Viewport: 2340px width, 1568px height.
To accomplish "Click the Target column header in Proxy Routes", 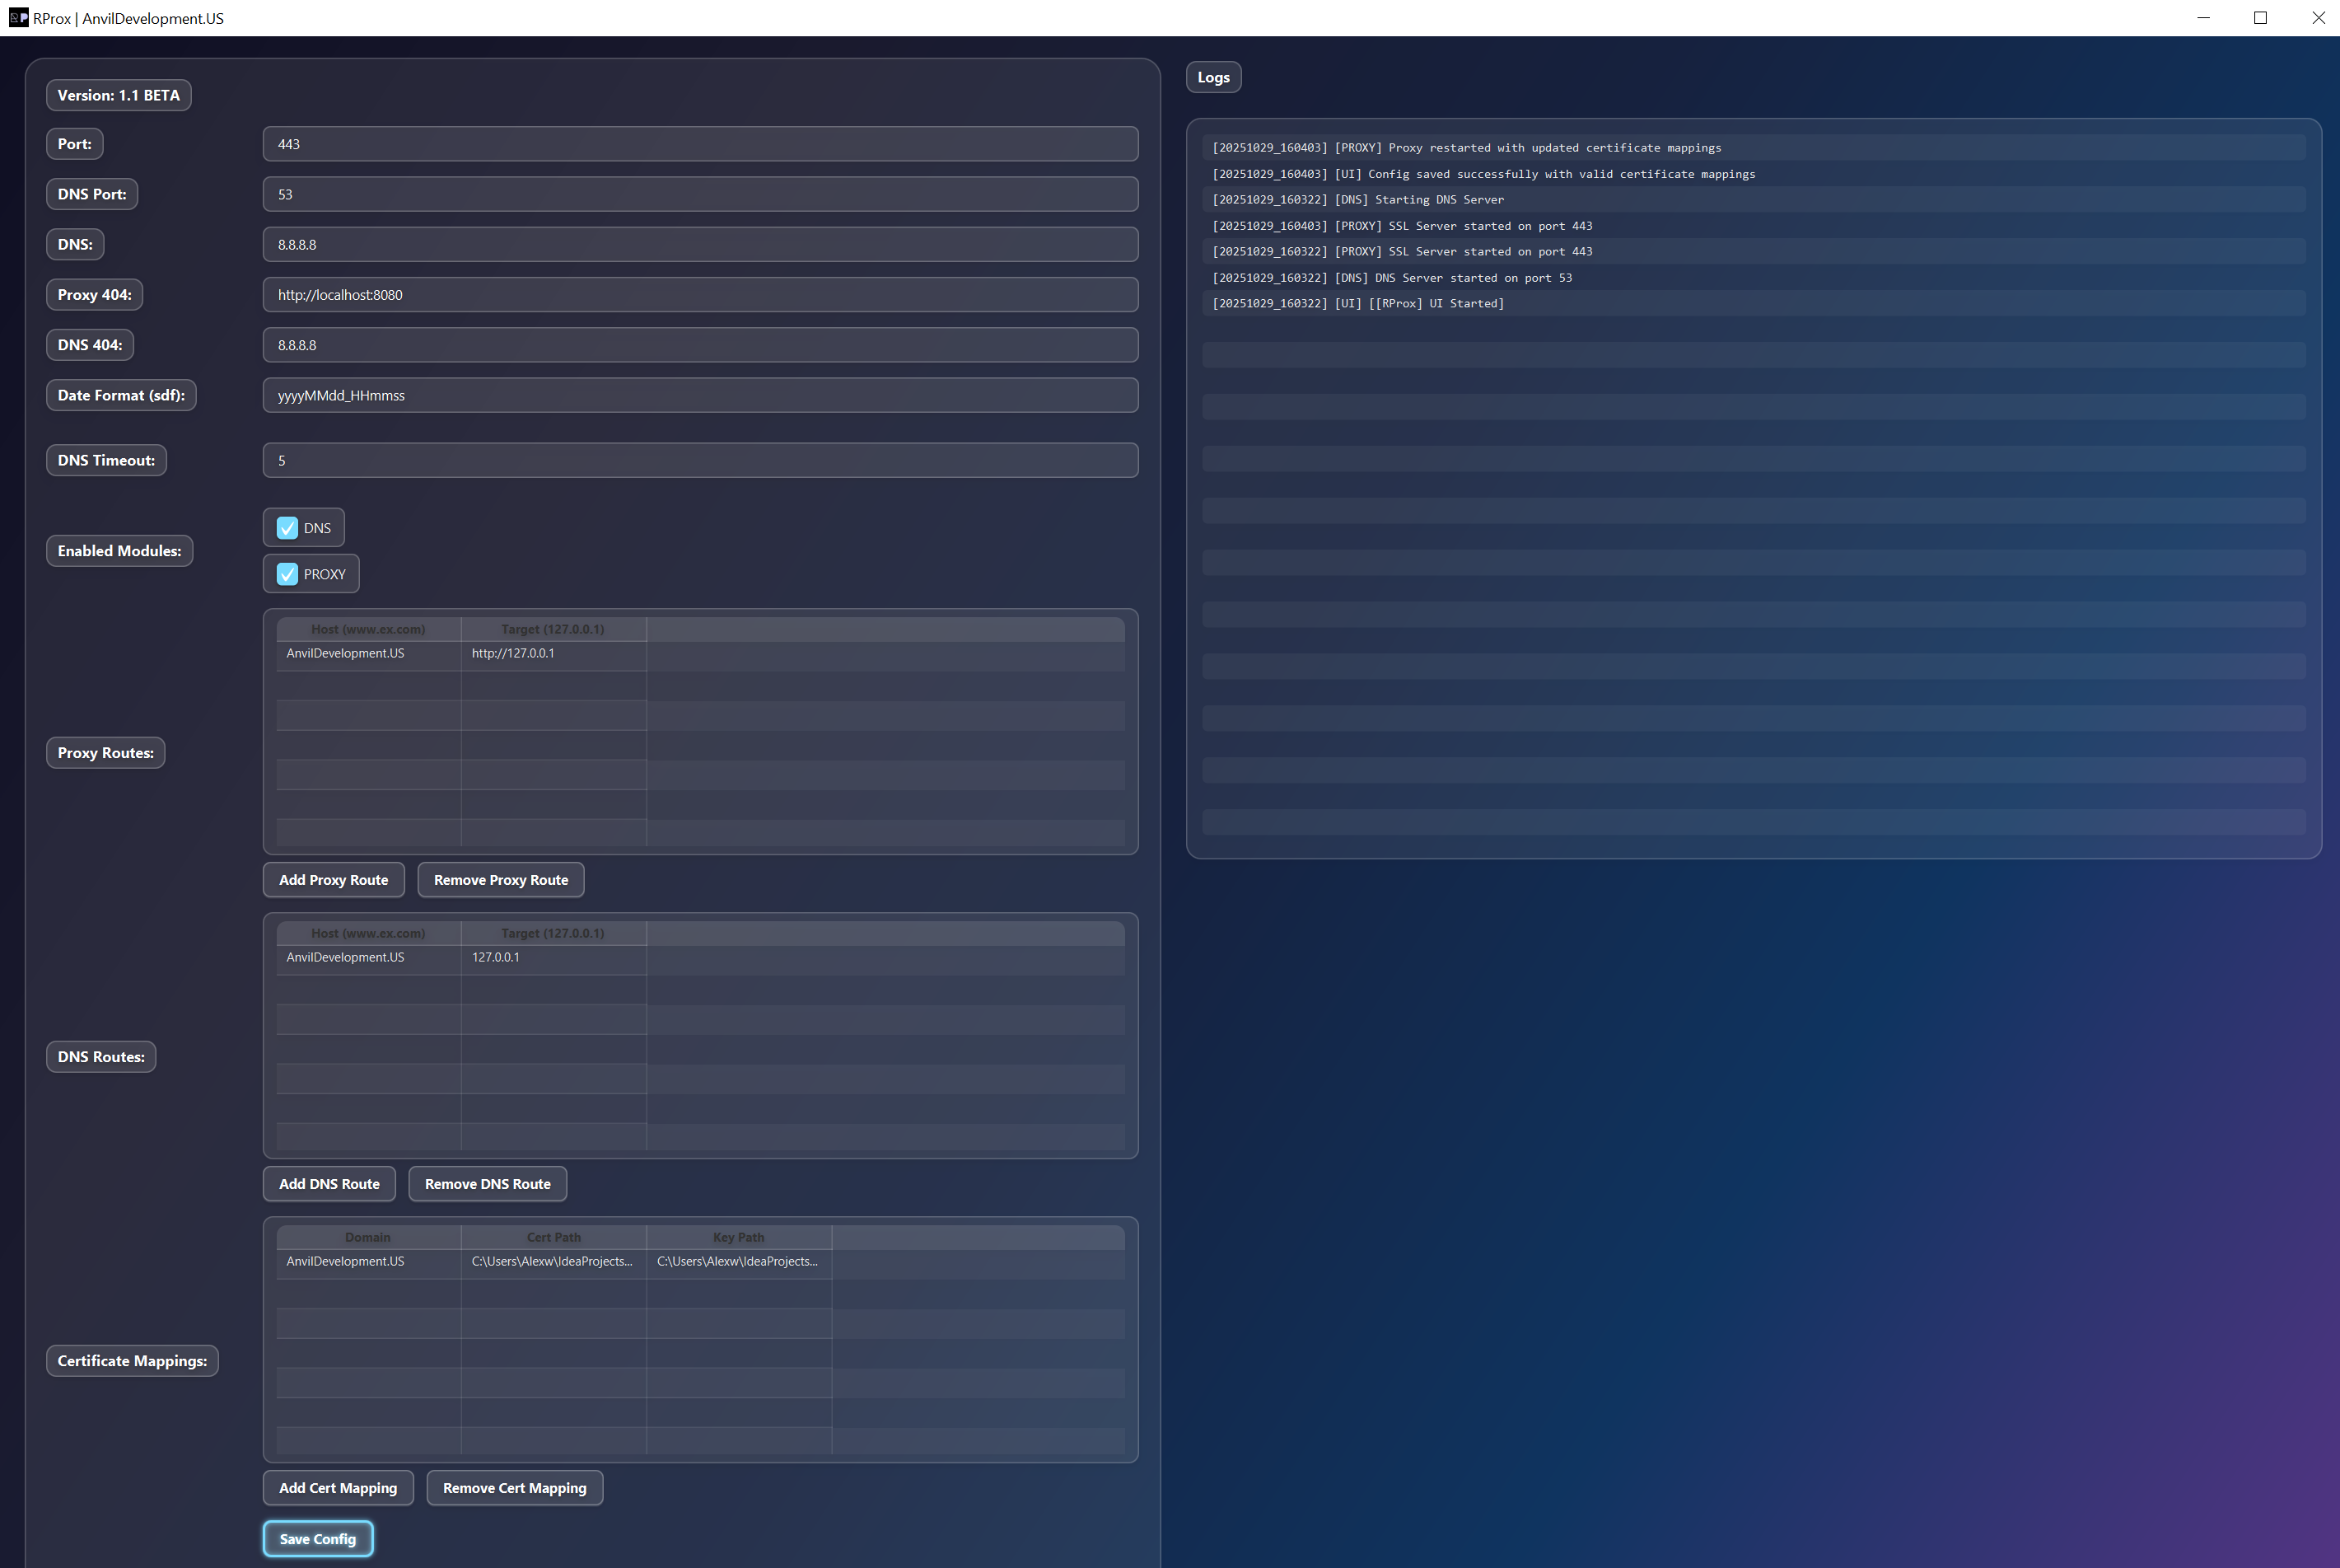I will pyautogui.click(x=553, y=630).
